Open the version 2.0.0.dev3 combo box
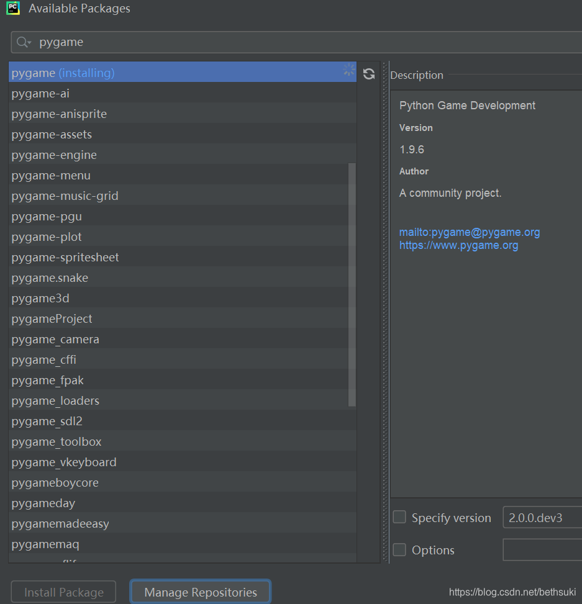Viewport: 582px width, 604px height. pos(542,517)
